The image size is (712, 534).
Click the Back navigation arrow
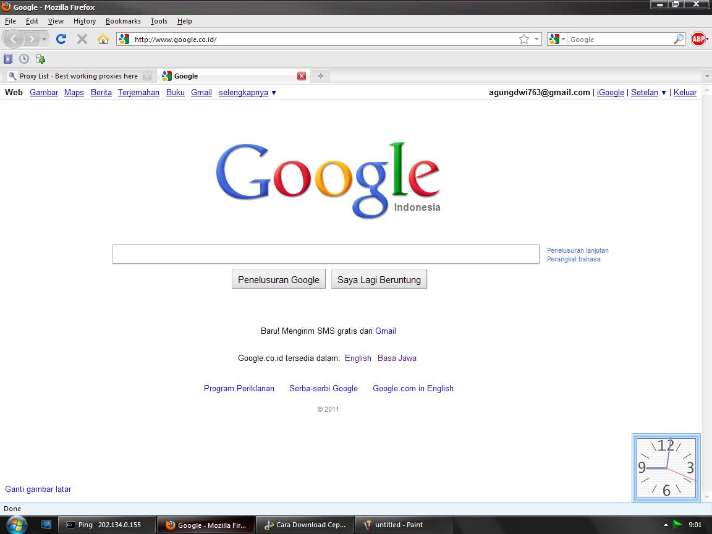13,39
